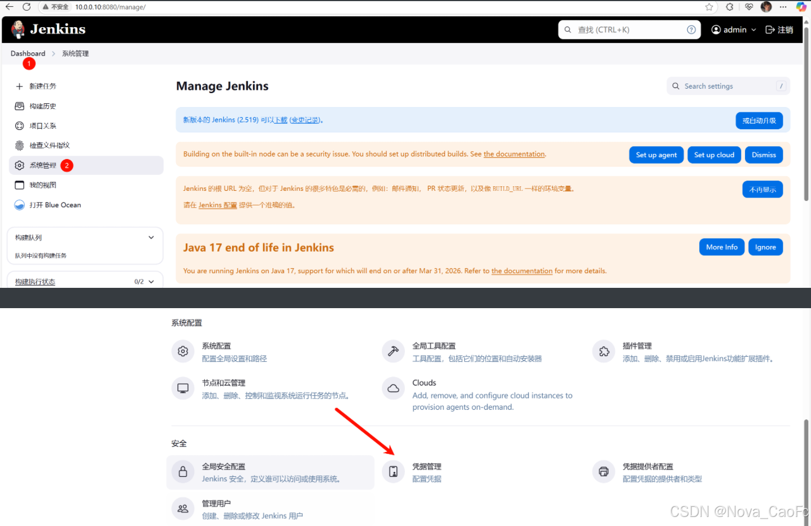Open 全局安全配置 entry

coord(271,472)
